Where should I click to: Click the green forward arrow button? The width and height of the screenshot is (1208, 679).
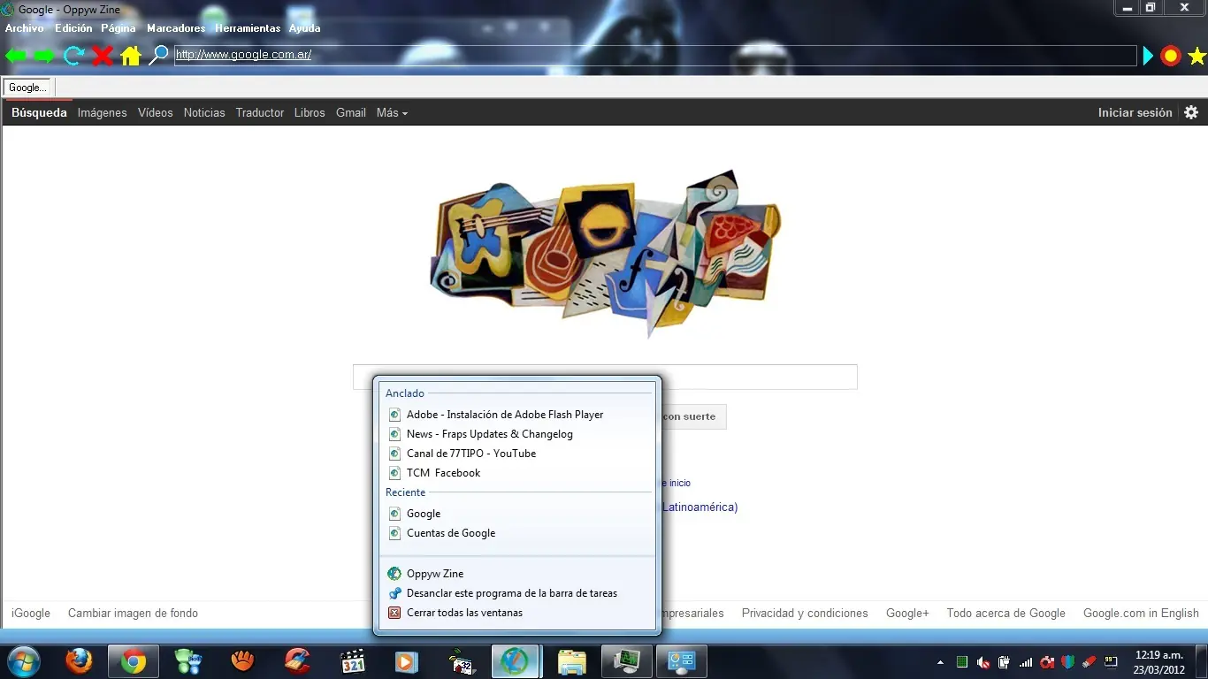click(44, 56)
